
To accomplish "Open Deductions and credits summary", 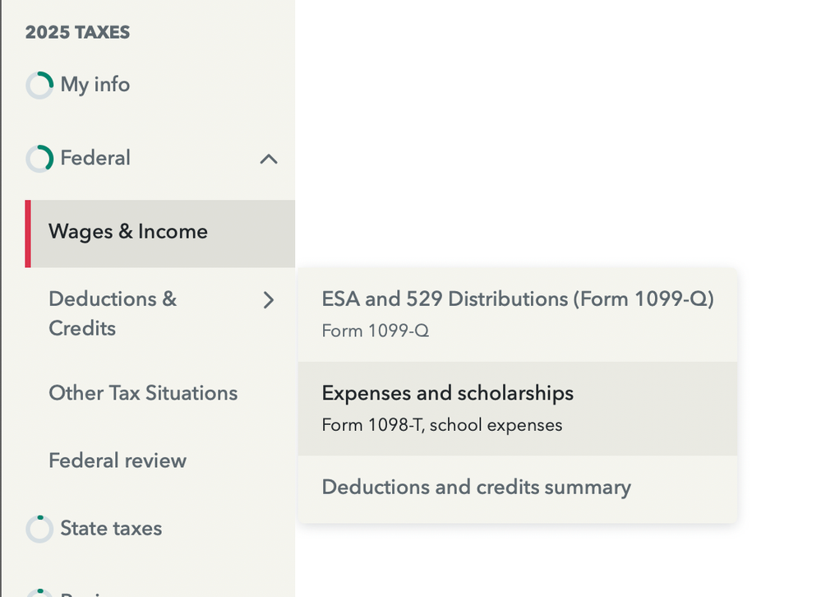I will pyautogui.click(x=477, y=488).
